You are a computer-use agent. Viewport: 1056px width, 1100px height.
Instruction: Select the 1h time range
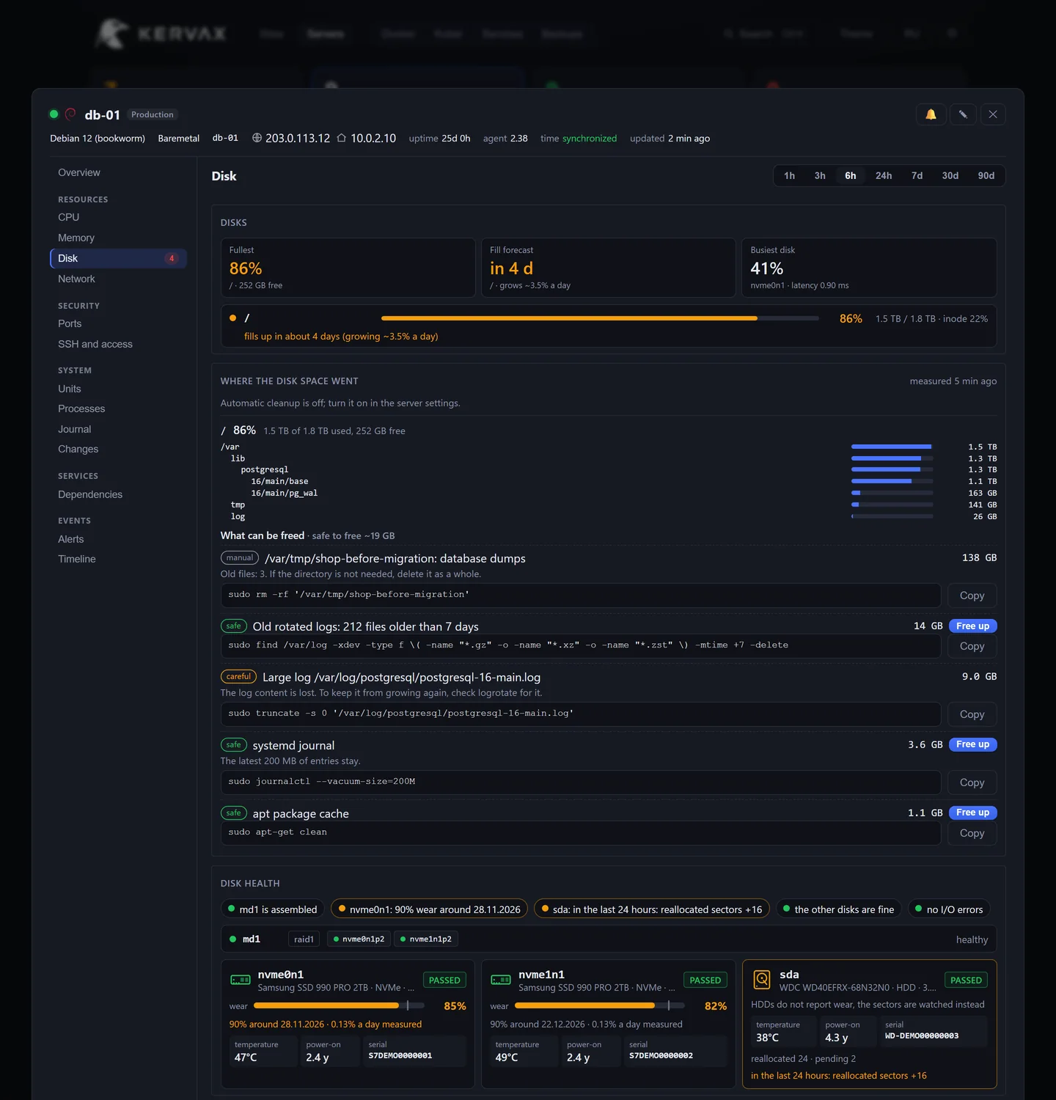[x=789, y=176]
